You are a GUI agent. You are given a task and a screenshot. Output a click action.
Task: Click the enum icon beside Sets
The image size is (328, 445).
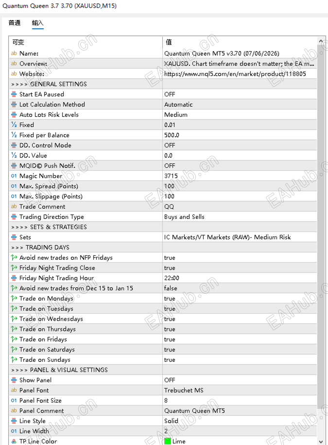pyautogui.click(x=14, y=237)
